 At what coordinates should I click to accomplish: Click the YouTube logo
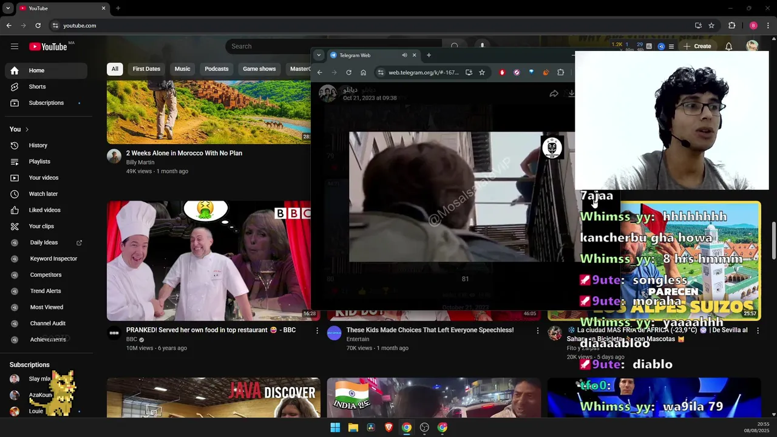48,47
